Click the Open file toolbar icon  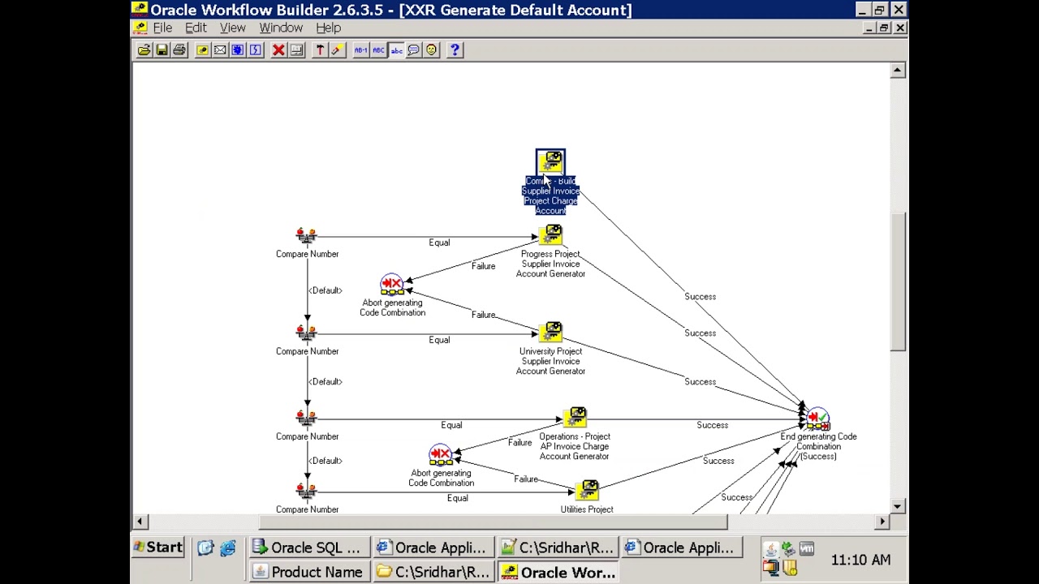coord(144,50)
